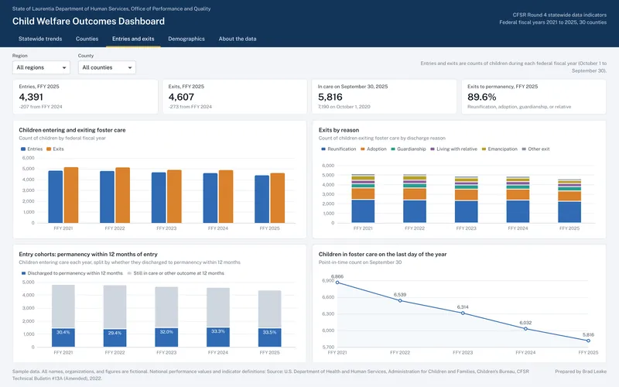Click the Entries, FFY 2025 card value 4,391

coord(31,98)
